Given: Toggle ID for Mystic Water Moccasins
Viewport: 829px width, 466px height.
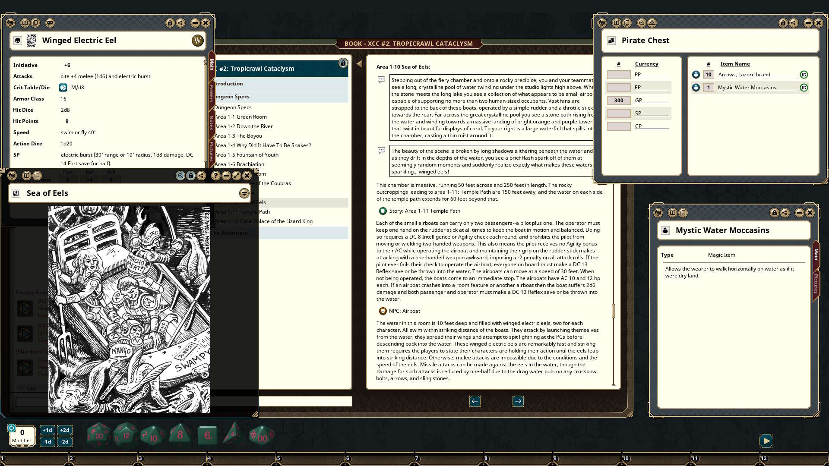Looking at the screenshot, I should [x=804, y=87].
